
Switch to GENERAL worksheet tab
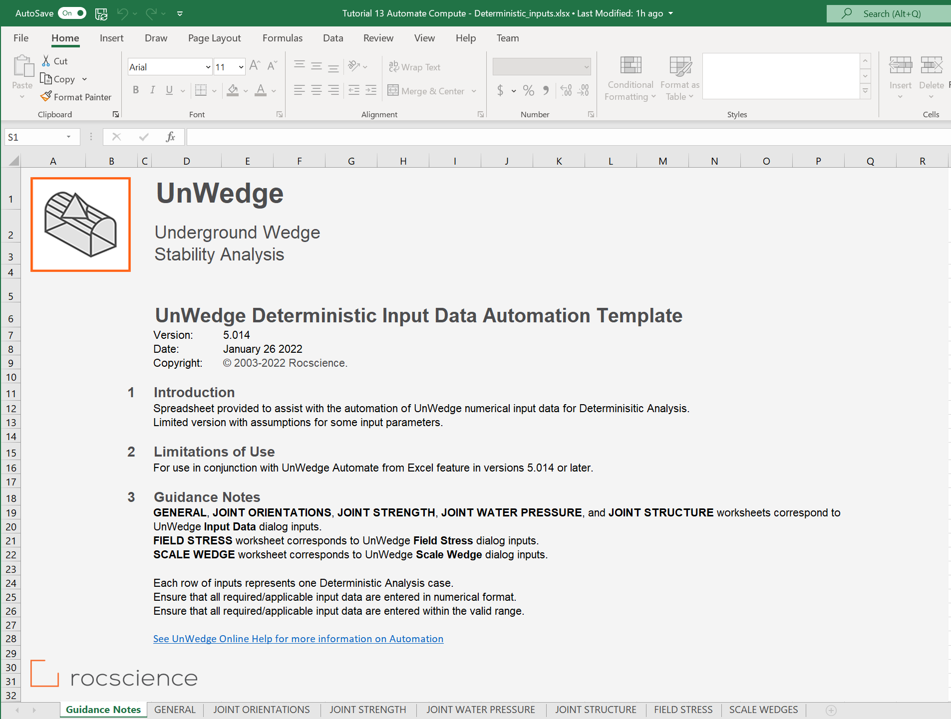pyautogui.click(x=175, y=710)
